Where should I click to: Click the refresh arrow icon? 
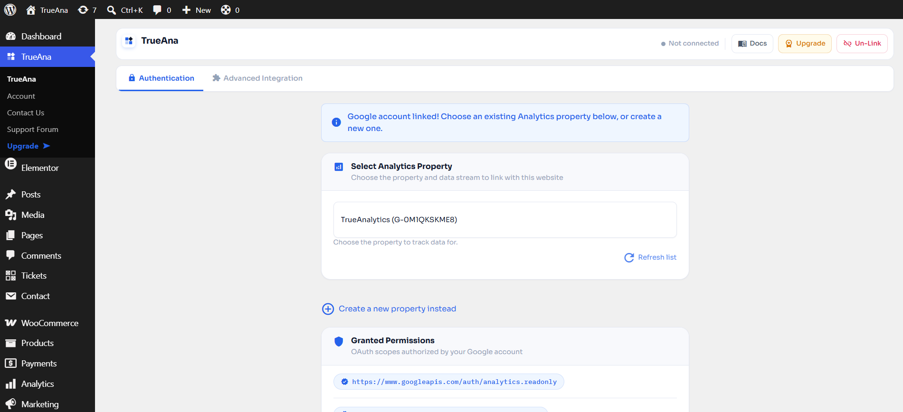click(629, 258)
